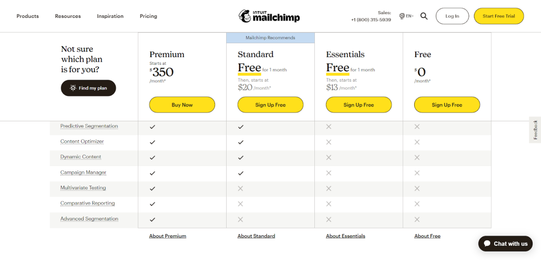Click the Find my plan lightbulb icon
Viewport: 541px width, 260px height.
click(72, 88)
